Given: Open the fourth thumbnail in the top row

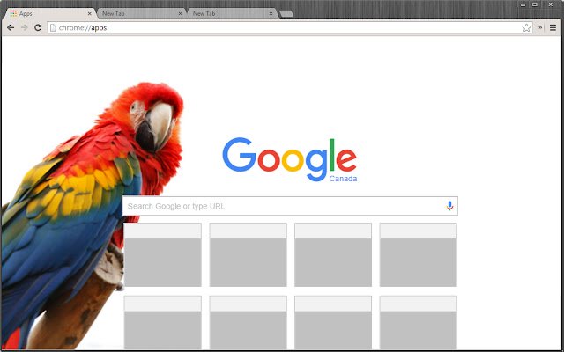Looking at the screenshot, I should (419, 254).
